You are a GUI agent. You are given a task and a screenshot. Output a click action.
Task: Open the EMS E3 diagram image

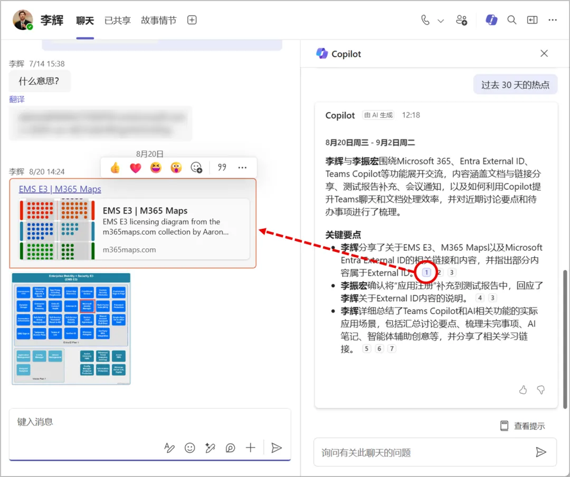pos(71,329)
